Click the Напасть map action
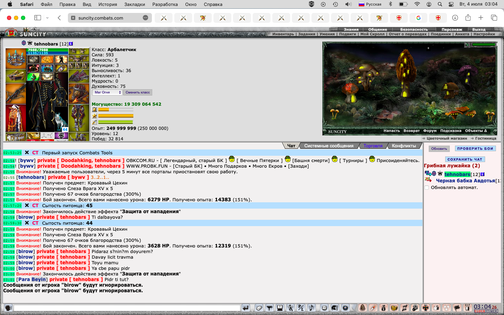Viewport: 504px width, 315px height. coord(392,131)
